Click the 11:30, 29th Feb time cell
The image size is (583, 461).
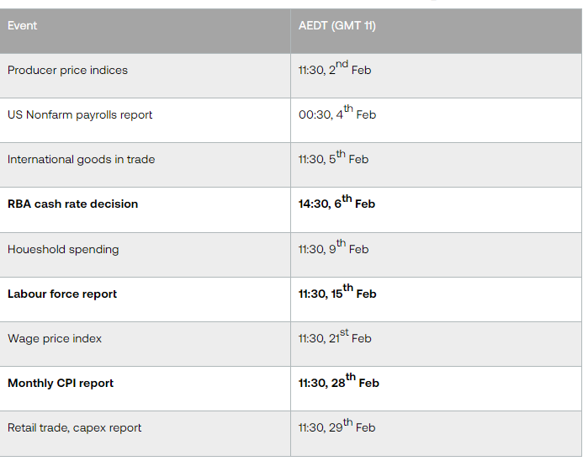[x=337, y=428]
